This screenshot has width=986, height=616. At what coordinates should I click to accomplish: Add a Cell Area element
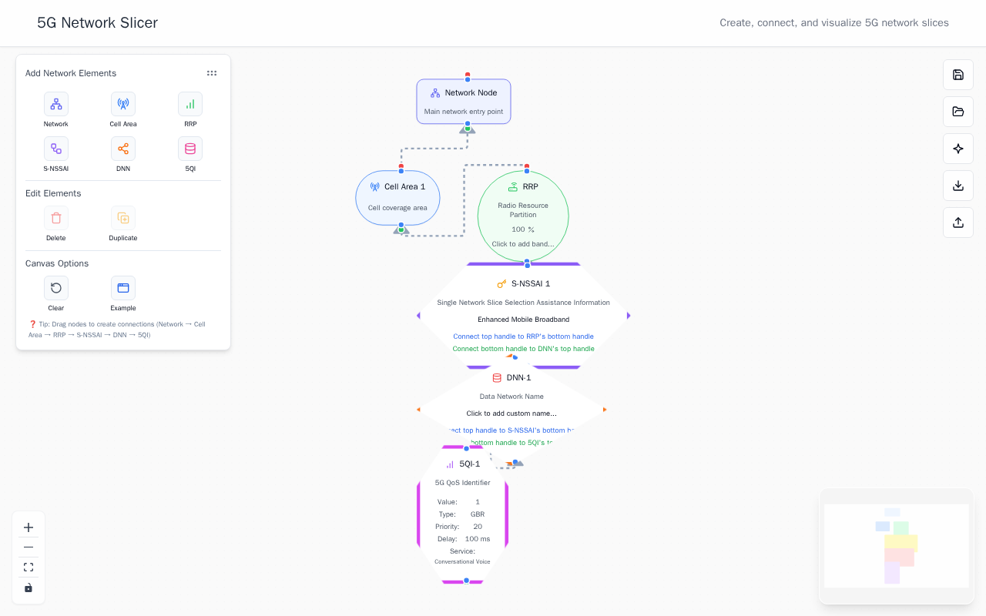(123, 105)
